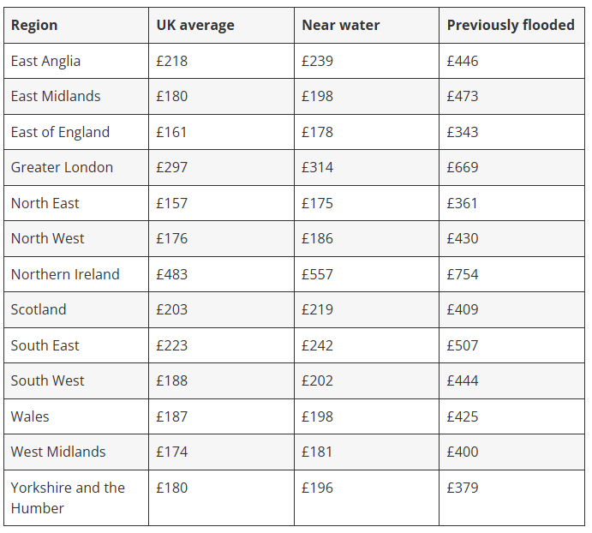Select the East Anglia row label

45,61
